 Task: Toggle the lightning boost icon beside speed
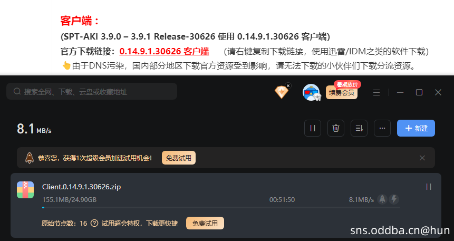[394, 199]
